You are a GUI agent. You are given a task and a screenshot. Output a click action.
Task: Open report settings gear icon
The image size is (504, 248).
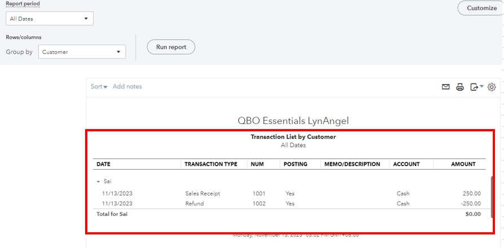pyautogui.click(x=492, y=87)
